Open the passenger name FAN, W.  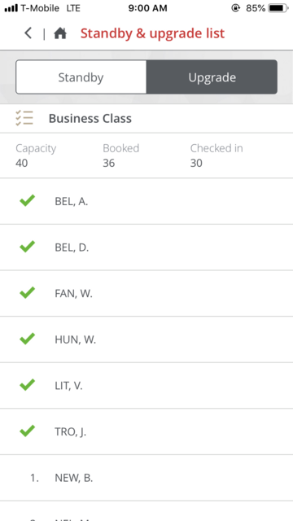pyautogui.click(x=73, y=293)
